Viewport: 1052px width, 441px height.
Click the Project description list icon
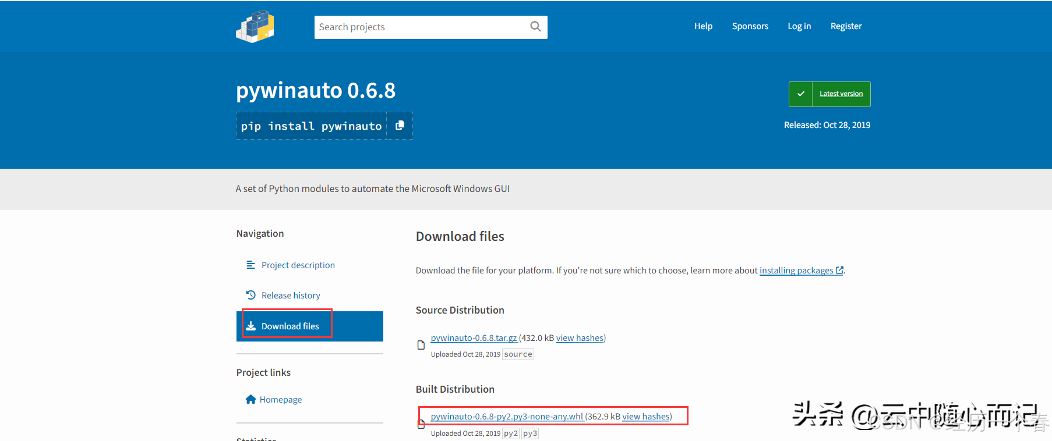[250, 265]
